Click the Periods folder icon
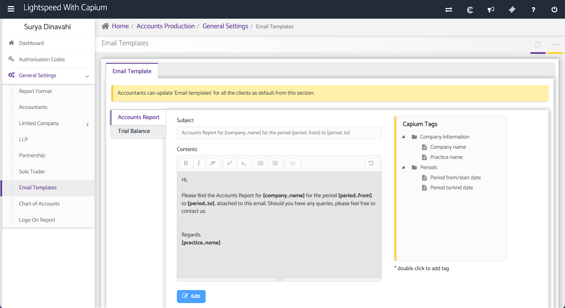The image size is (565, 308). click(414, 167)
